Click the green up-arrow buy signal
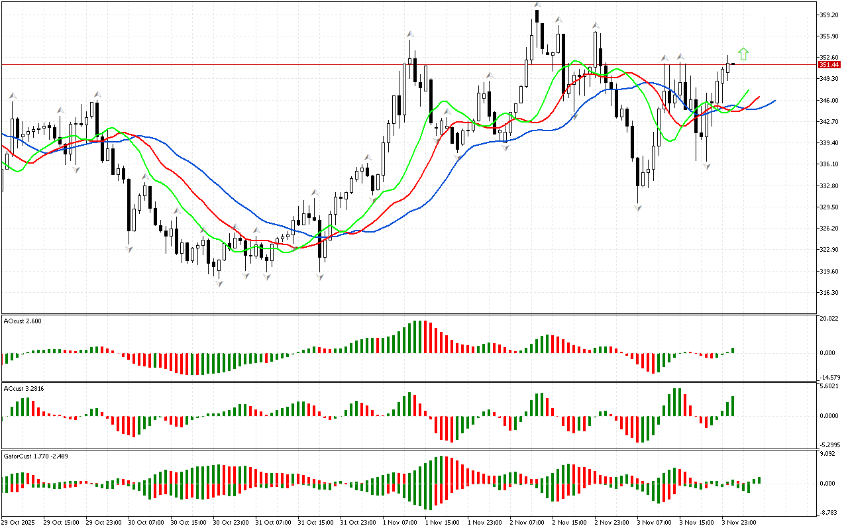Image resolution: width=848 pixels, height=530 pixels. click(743, 54)
